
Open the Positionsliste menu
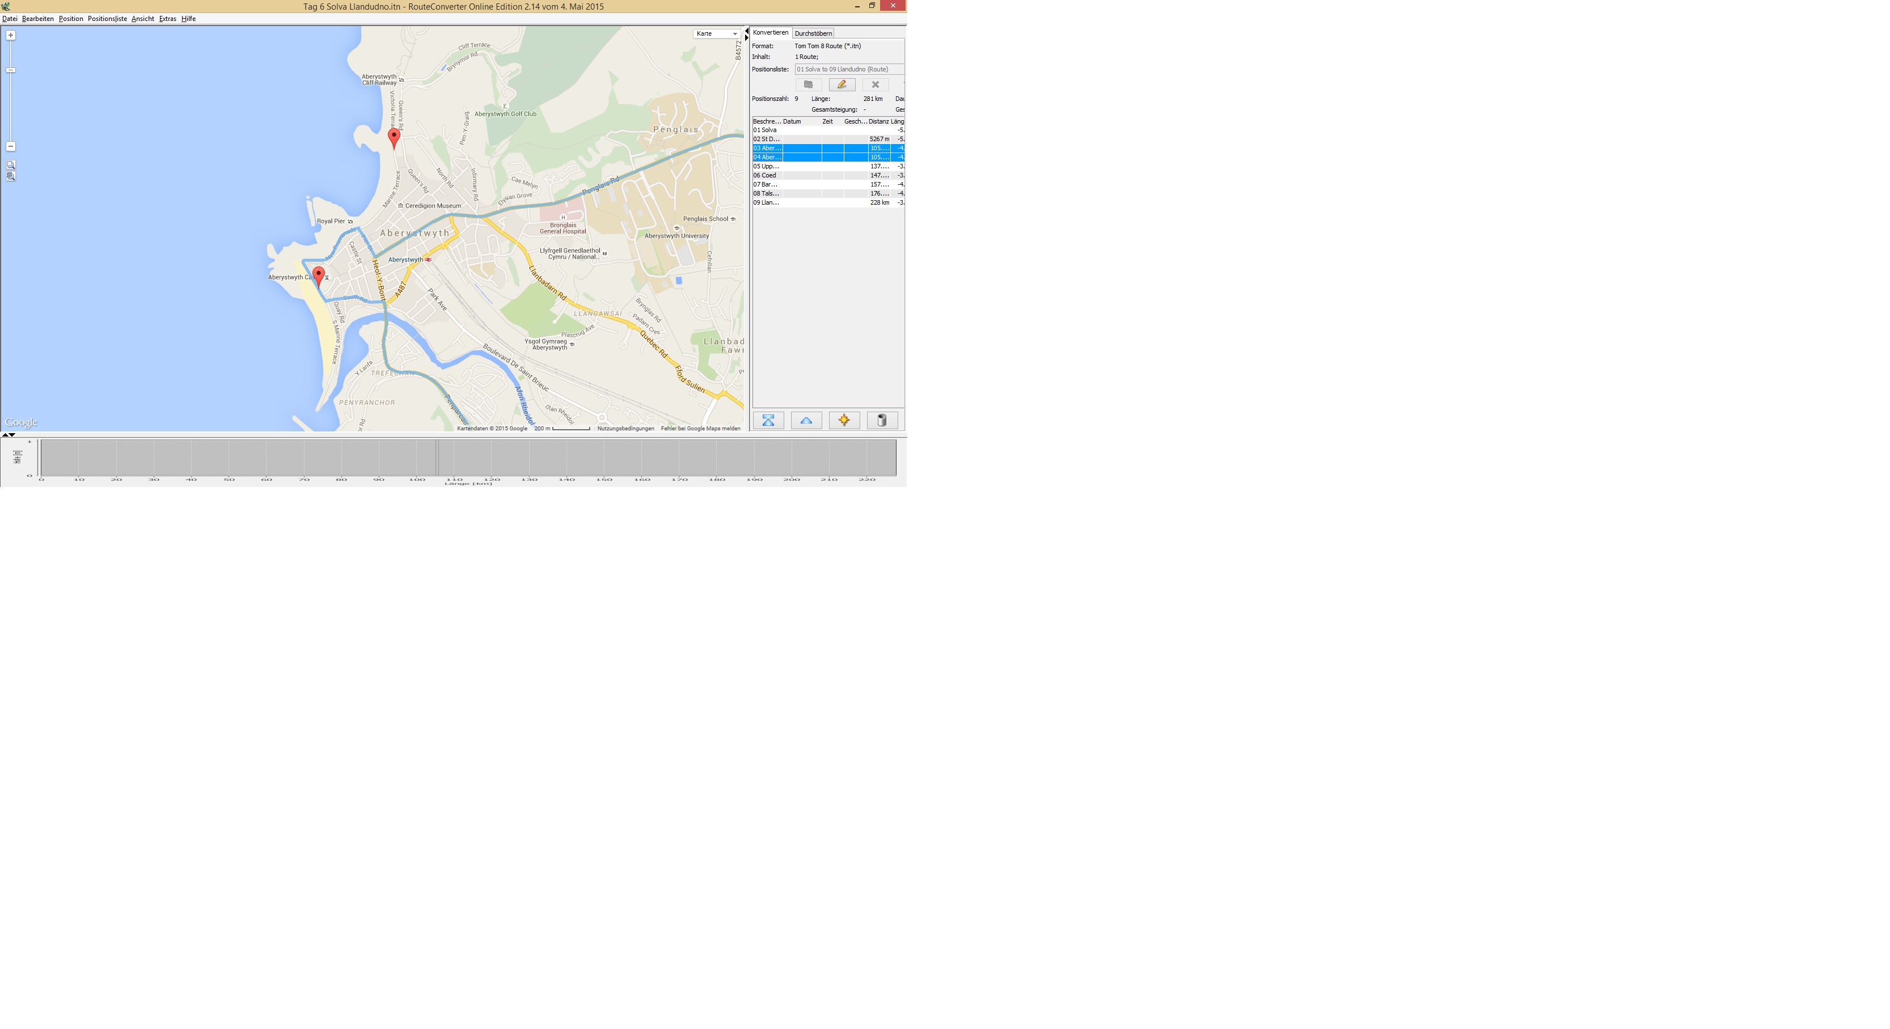pos(107,19)
